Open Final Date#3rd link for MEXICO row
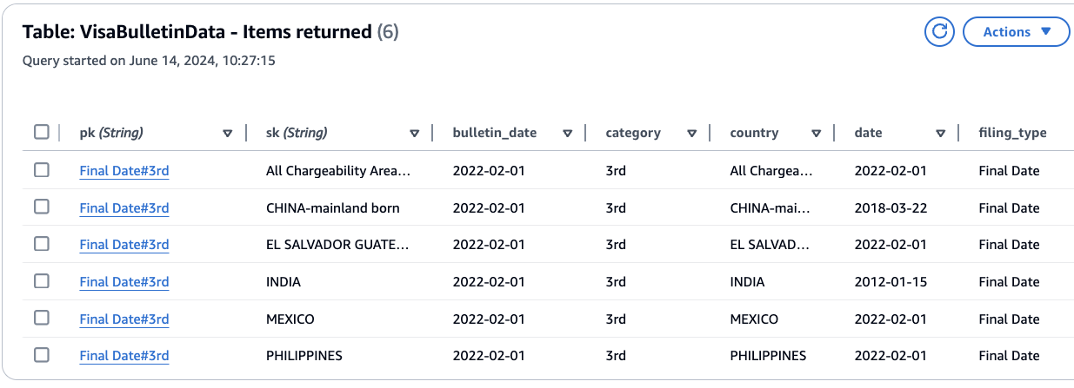The height and width of the screenshot is (388, 1074). [x=124, y=319]
